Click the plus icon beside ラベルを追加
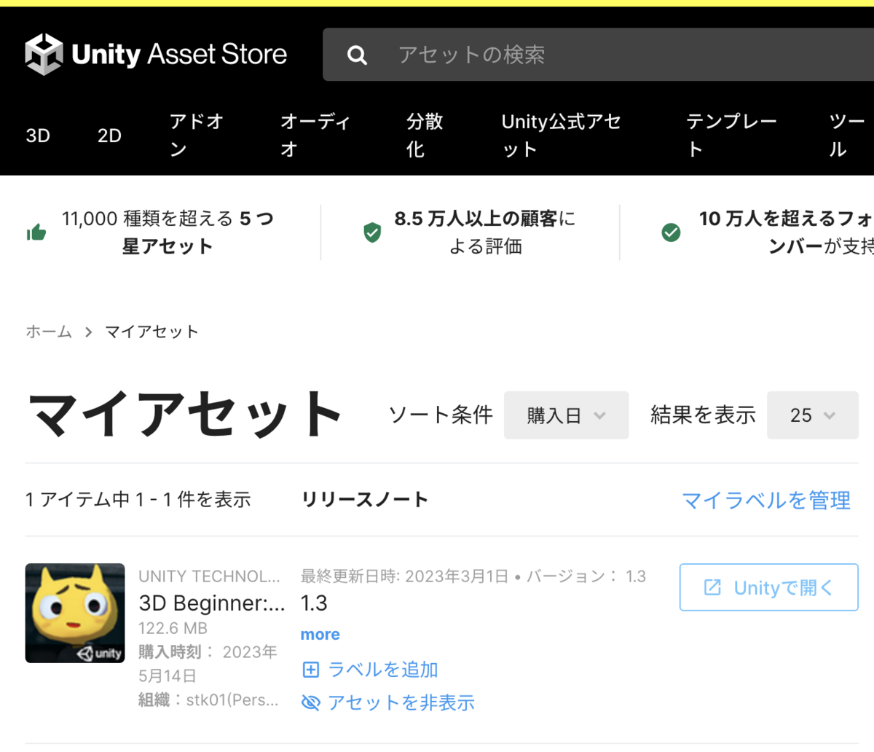 click(310, 670)
